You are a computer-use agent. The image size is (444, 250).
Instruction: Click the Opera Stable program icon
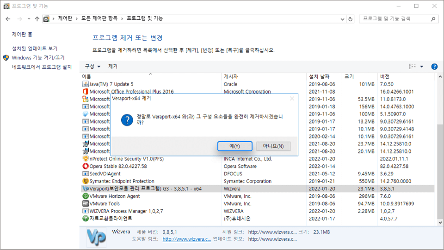click(x=85, y=166)
